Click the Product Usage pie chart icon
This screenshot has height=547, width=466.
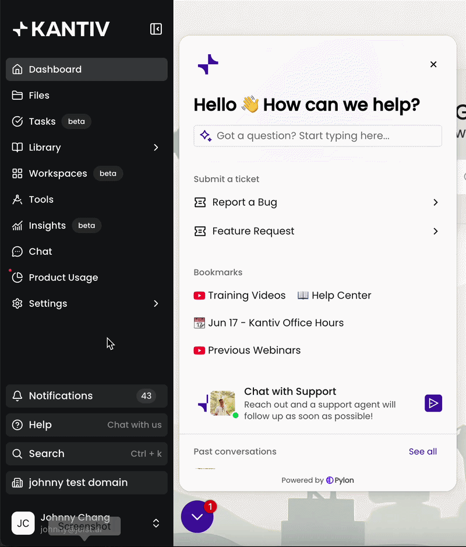click(17, 278)
